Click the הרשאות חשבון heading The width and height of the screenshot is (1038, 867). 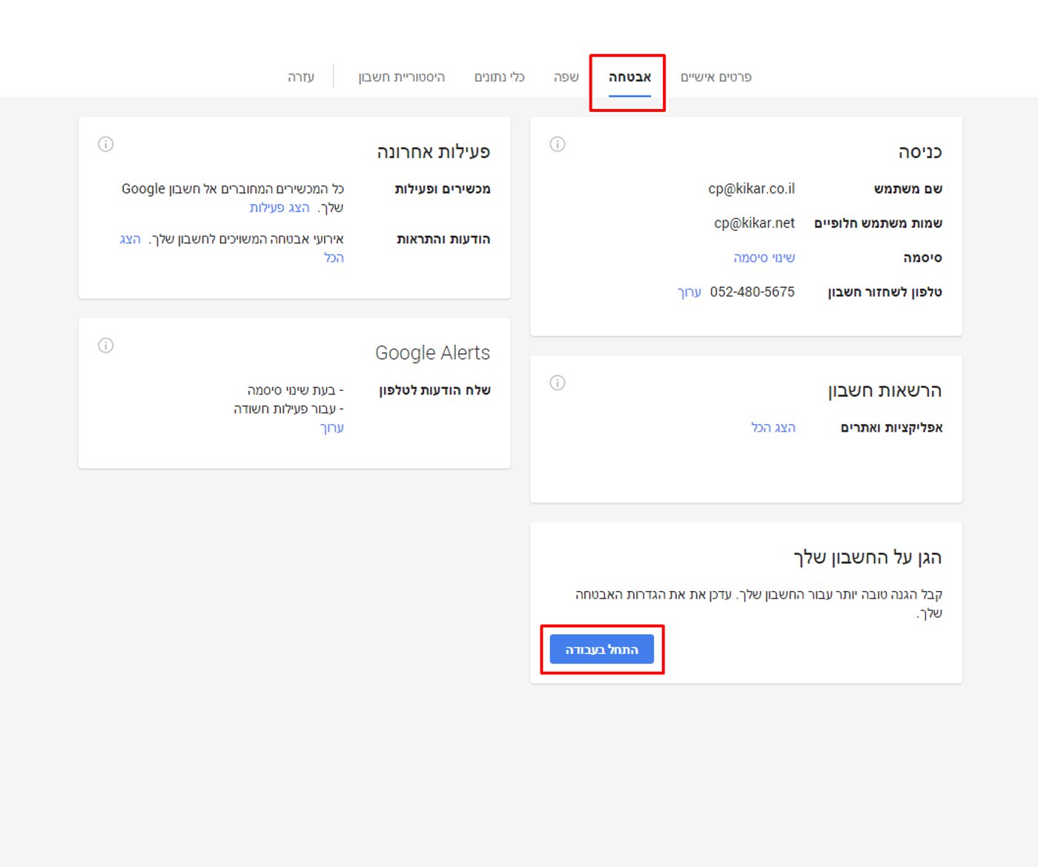pyautogui.click(x=885, y=391)
